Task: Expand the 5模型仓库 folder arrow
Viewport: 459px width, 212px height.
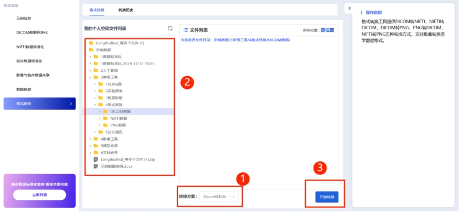Action: click(91, 146)
